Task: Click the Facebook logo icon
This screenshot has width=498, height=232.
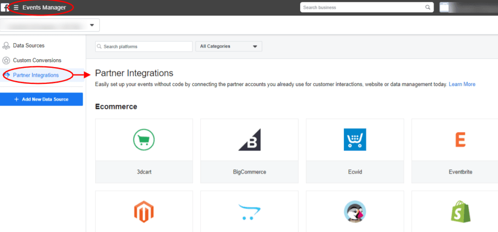Action: [5, 7]
